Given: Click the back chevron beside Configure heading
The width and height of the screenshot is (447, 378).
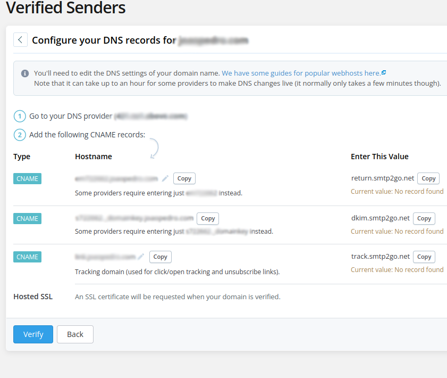Looking at the screenshot, I should (20, 40).
